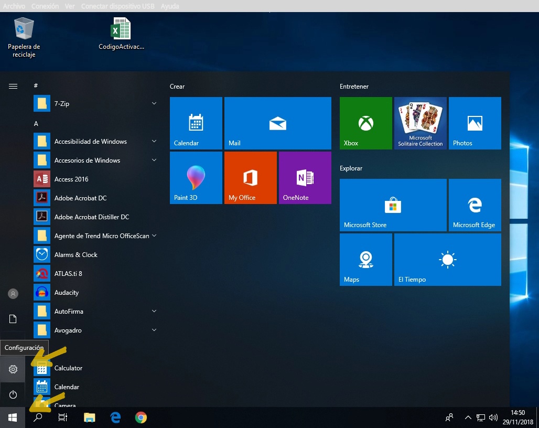The height and width of the screenshot is (428, 539).
Task: Open Microsoft Solitaire Collection tile
Action: point(421,123)
